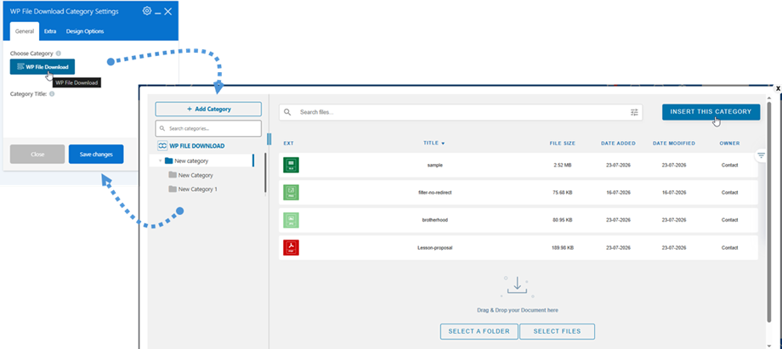Select the file titled Lesson-proposal
The image size is (782, 349).
435,247
